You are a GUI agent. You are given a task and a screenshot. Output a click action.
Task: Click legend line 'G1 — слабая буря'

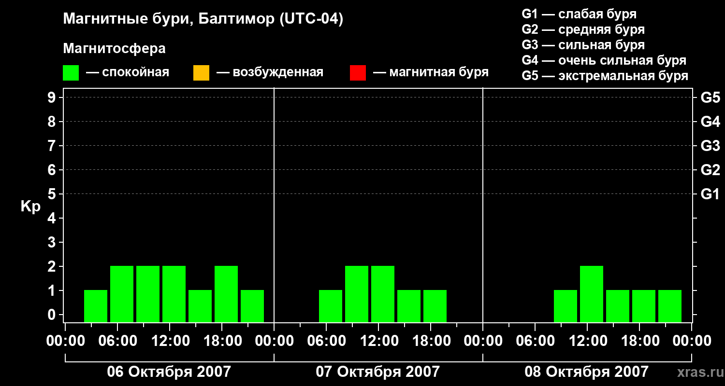[579, 14]
